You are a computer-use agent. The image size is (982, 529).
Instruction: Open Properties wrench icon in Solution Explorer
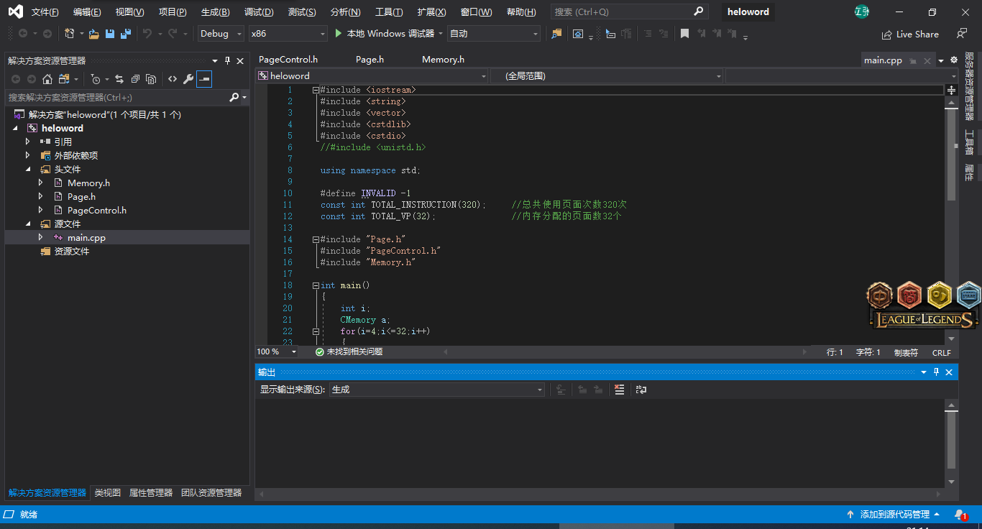click(x=188, y=79)
